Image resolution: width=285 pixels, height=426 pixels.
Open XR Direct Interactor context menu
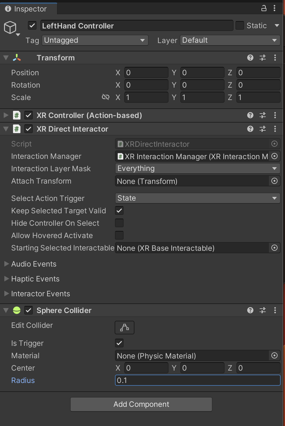(x=275, y=129)
